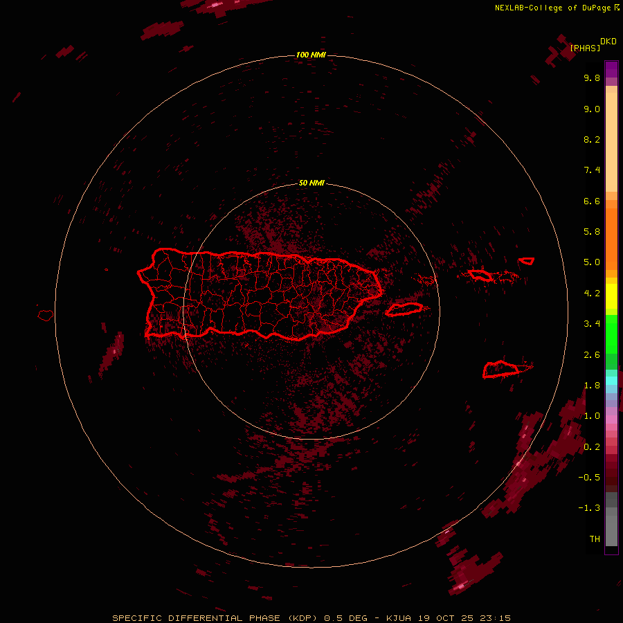The height and width of the screenshot is (623, 623).
Task: Click the 1.0 value on color scale
Action: [x=592, y=416]
